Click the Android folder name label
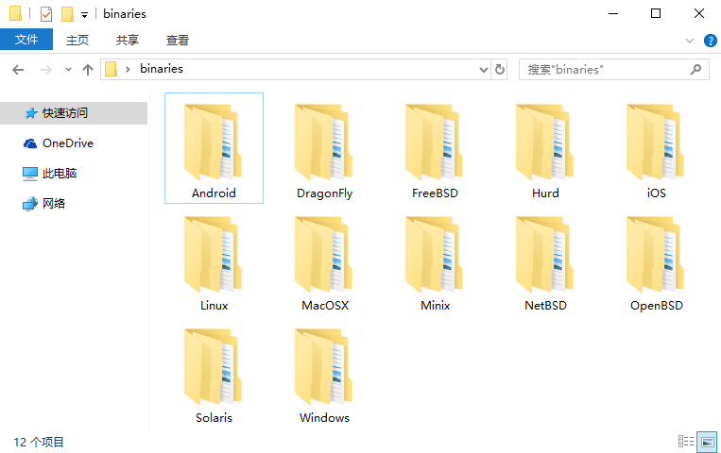 (x=214, y=193)
